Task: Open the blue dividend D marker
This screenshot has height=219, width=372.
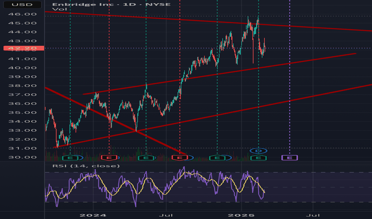Action: pos(259,151)
